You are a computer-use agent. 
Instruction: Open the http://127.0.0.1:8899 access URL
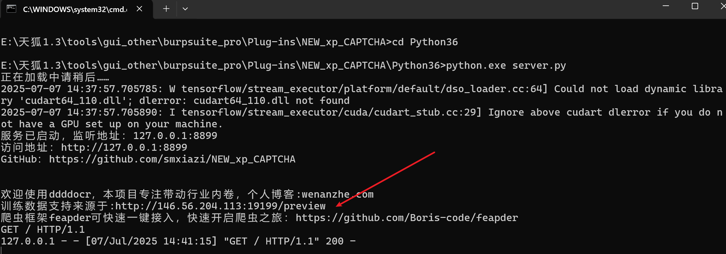[124, 148]
